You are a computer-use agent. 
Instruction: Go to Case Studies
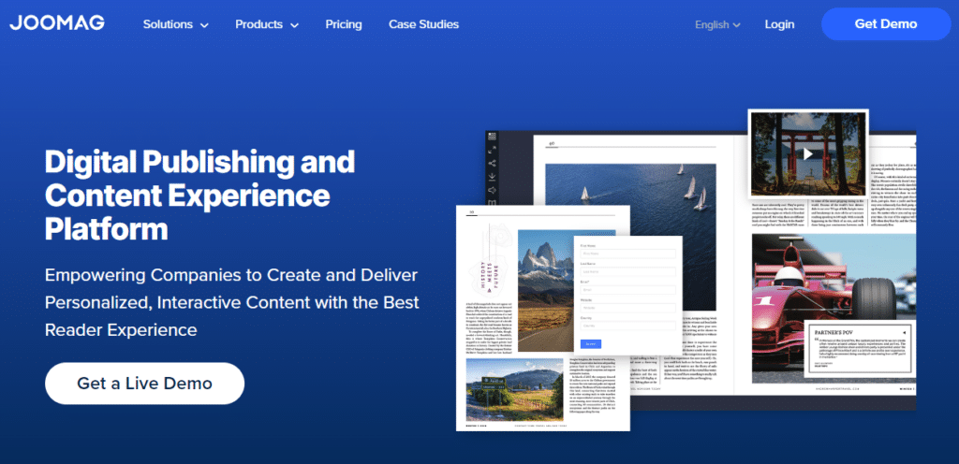[423, 24]
